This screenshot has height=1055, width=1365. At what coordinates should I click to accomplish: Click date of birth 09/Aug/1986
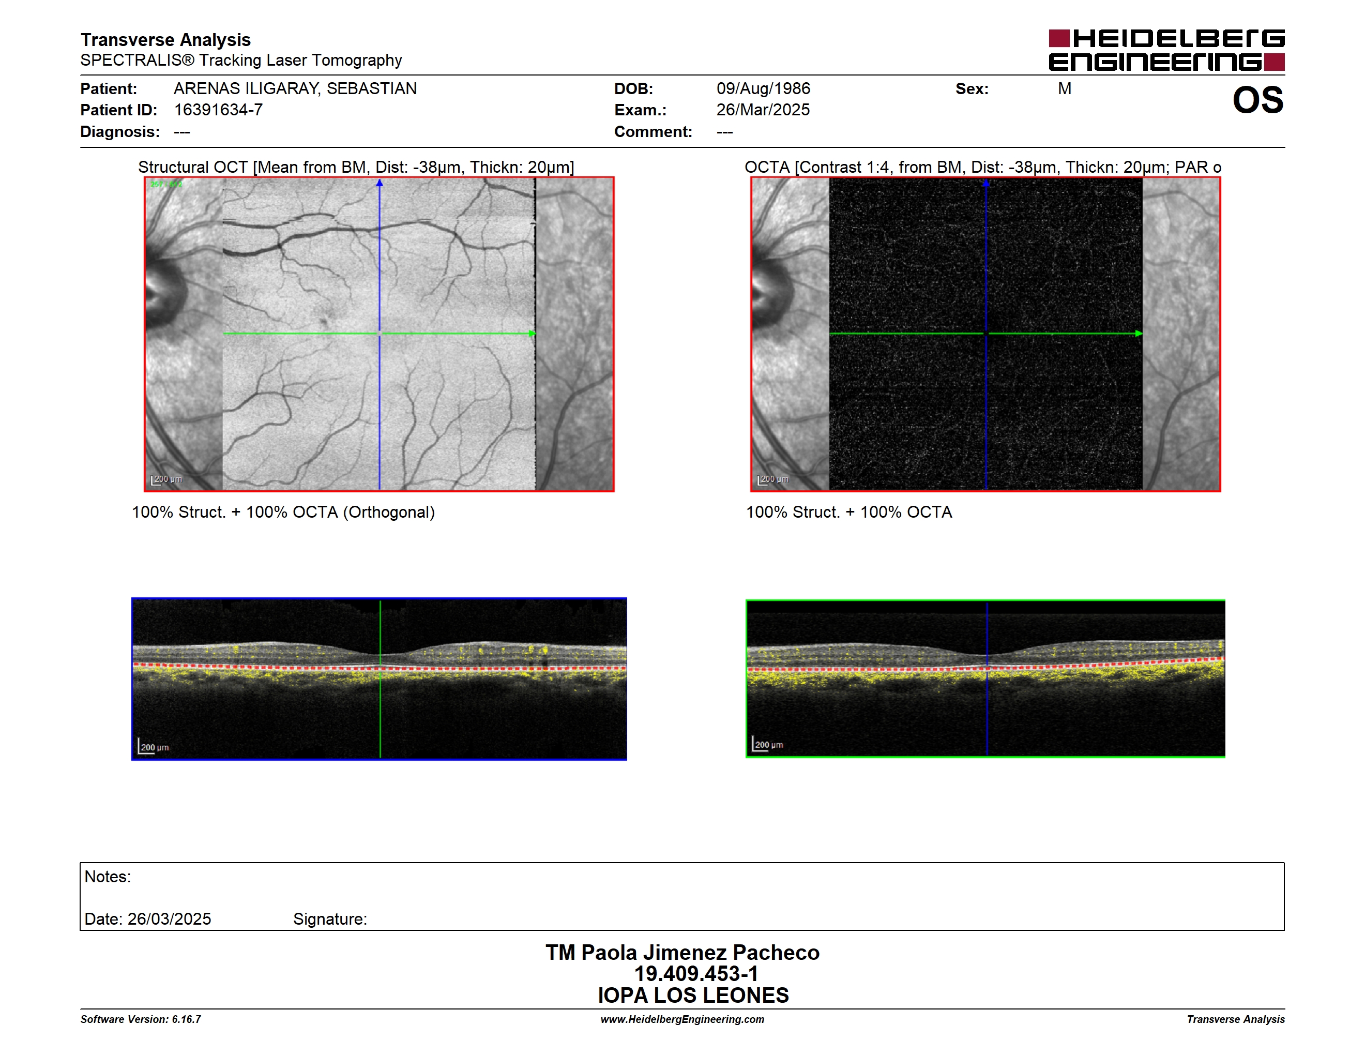click(x=763, y=88)
